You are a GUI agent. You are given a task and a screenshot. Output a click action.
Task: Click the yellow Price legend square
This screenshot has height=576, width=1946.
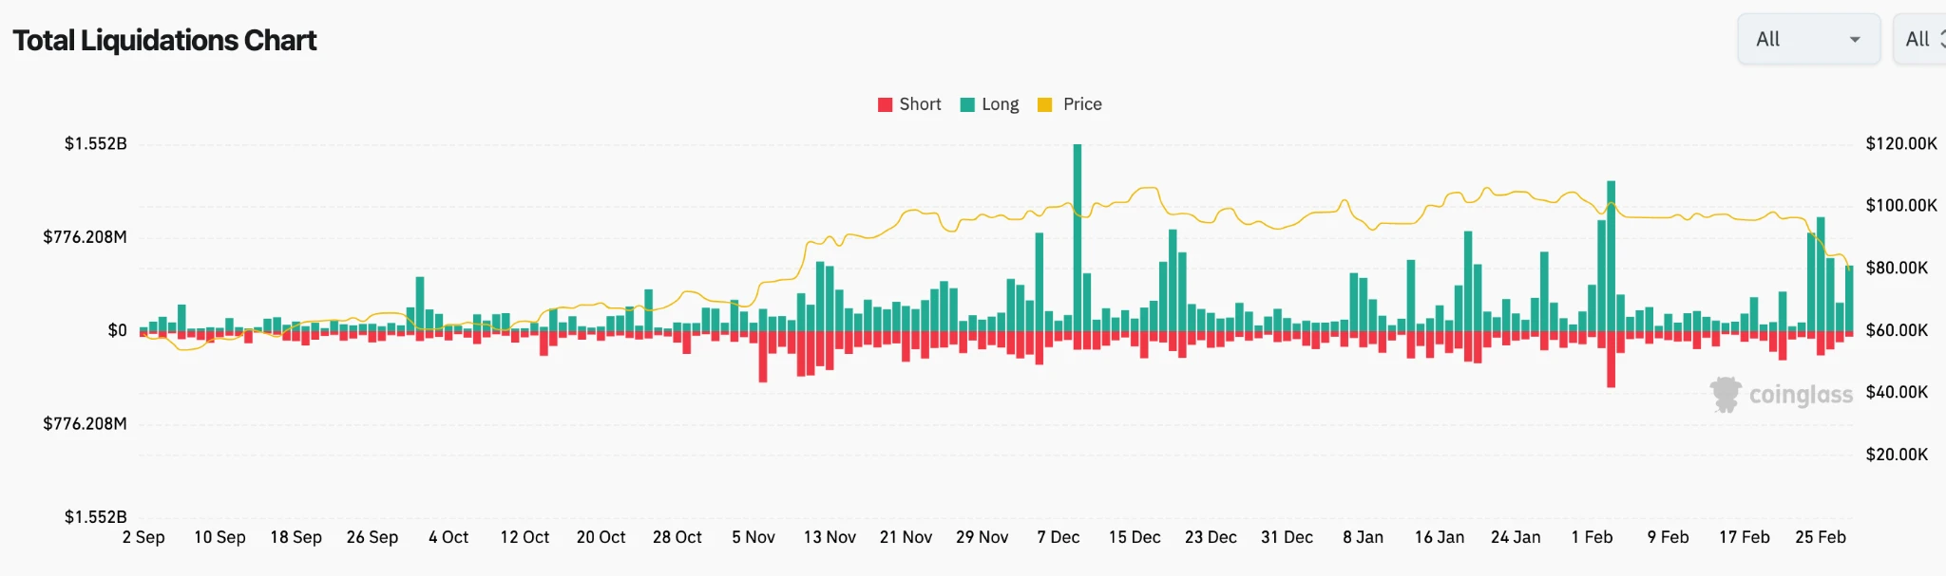pos(1045,104)
